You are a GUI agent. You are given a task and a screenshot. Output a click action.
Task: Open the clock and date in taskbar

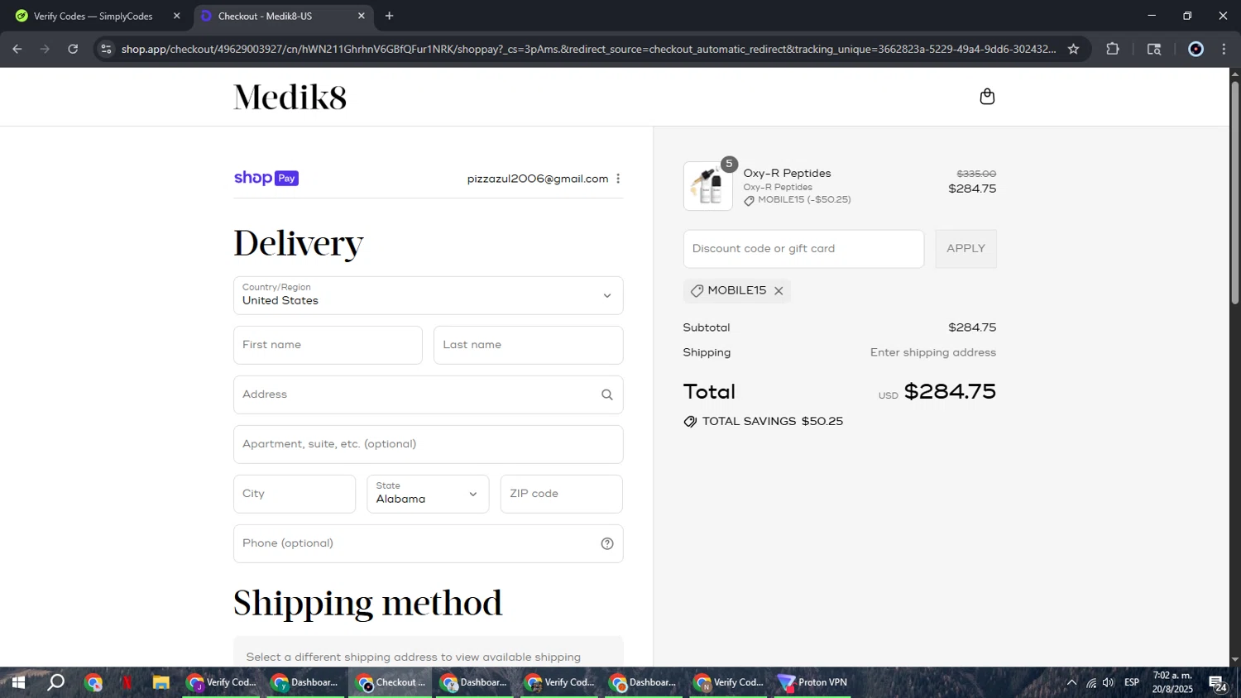pyautogui.click(x=1172, y=683)
